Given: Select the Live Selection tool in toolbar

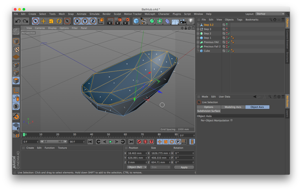Looking at the screenshot, I should (x=36, y=21).
